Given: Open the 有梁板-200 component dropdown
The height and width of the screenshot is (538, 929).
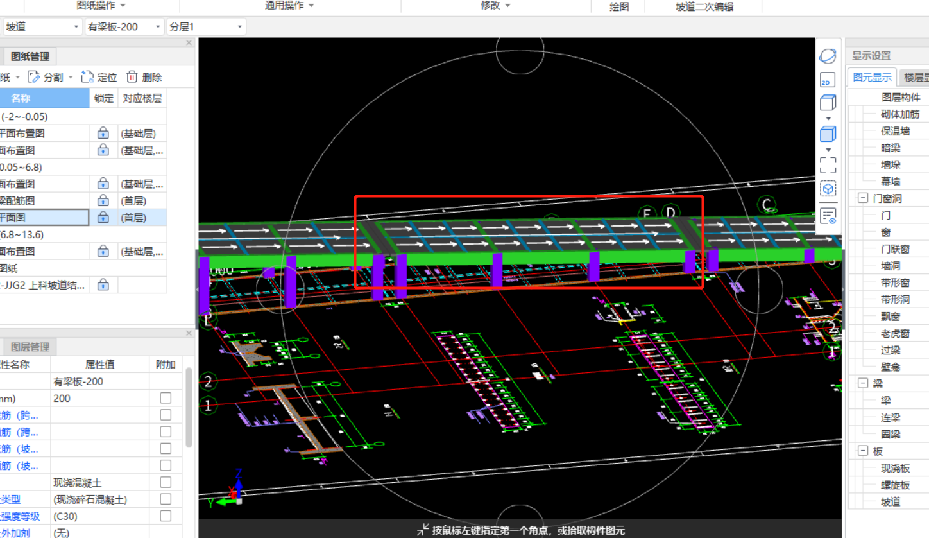Looking at the screenshot, I should click(x=158, y=27).
